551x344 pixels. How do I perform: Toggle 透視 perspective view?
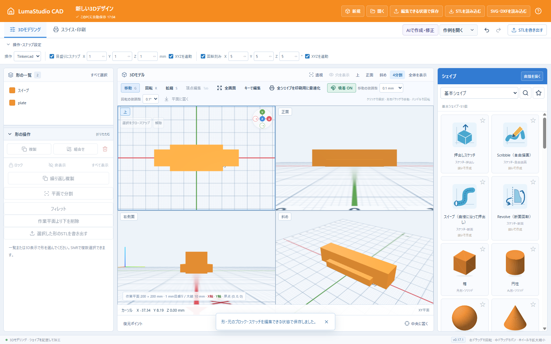[316, 75]
